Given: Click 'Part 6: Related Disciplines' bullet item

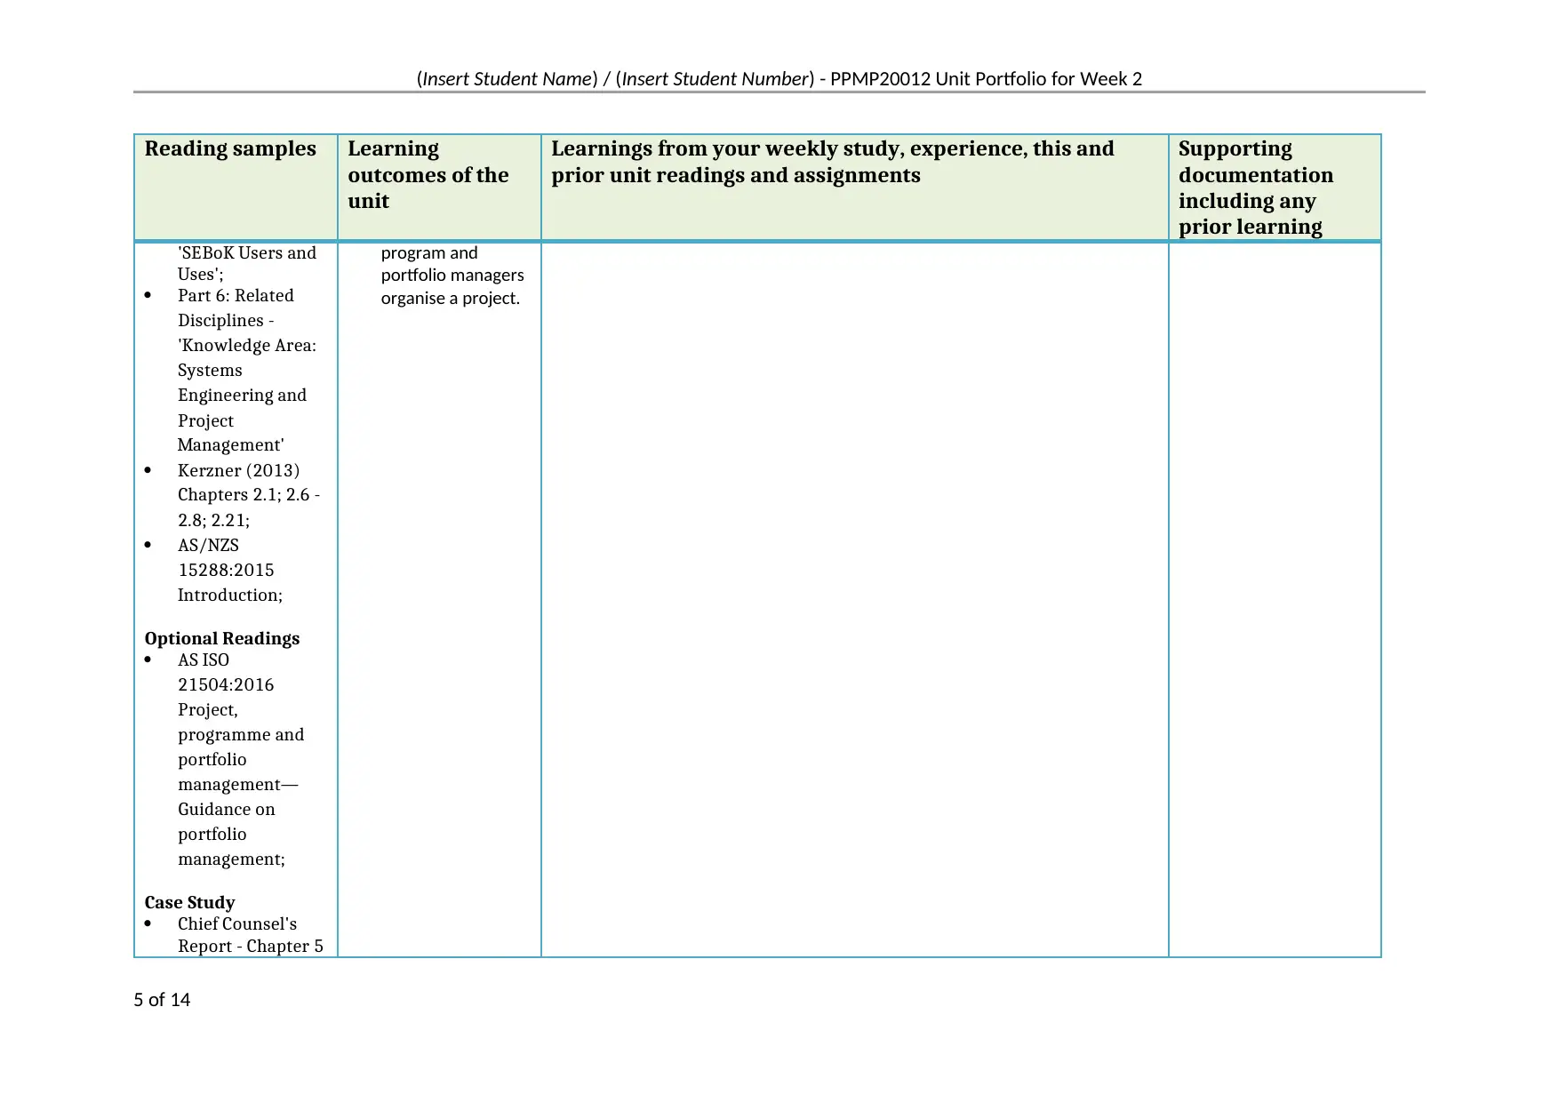Looking at the screenshot, I should pos(235,308).
